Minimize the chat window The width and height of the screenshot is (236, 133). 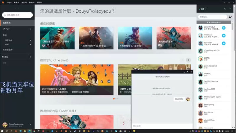[184, 72]
